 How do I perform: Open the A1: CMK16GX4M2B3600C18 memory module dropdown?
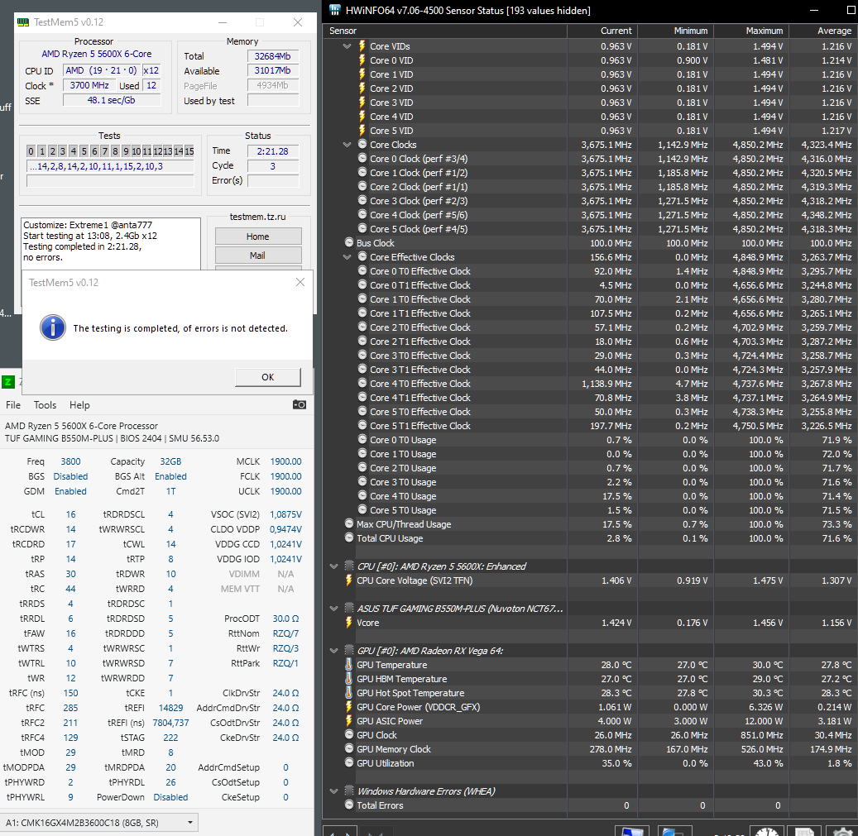[99, 822]
